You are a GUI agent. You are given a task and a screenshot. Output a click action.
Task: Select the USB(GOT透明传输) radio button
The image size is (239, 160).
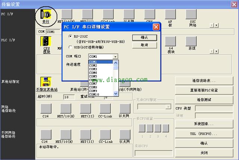tap(70, 47)
